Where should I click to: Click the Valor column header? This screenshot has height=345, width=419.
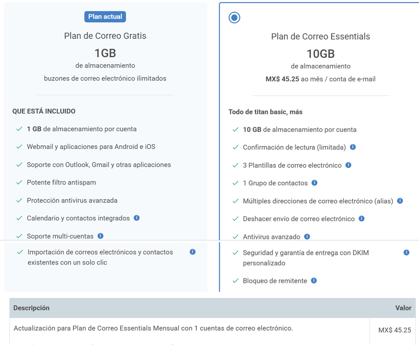403,308
